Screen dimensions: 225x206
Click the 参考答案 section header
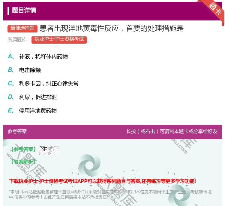coord(17,131)
